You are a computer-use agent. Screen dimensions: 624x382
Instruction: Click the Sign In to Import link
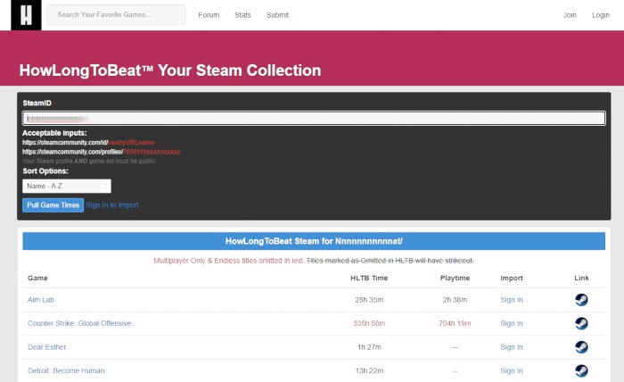tap(112, 205)
